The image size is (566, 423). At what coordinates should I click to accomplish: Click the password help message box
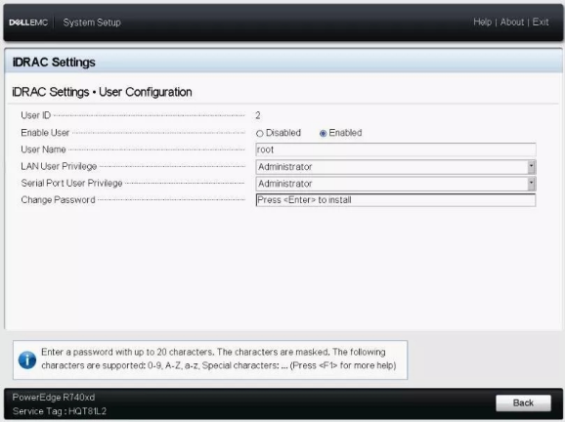pyautogui.click(x=210, y=360)
